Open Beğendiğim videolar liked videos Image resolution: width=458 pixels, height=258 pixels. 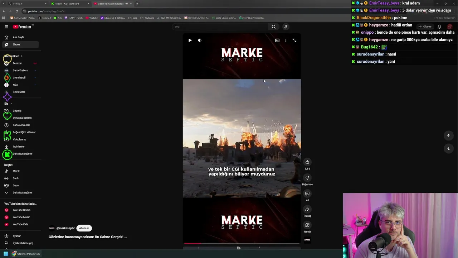20,132
